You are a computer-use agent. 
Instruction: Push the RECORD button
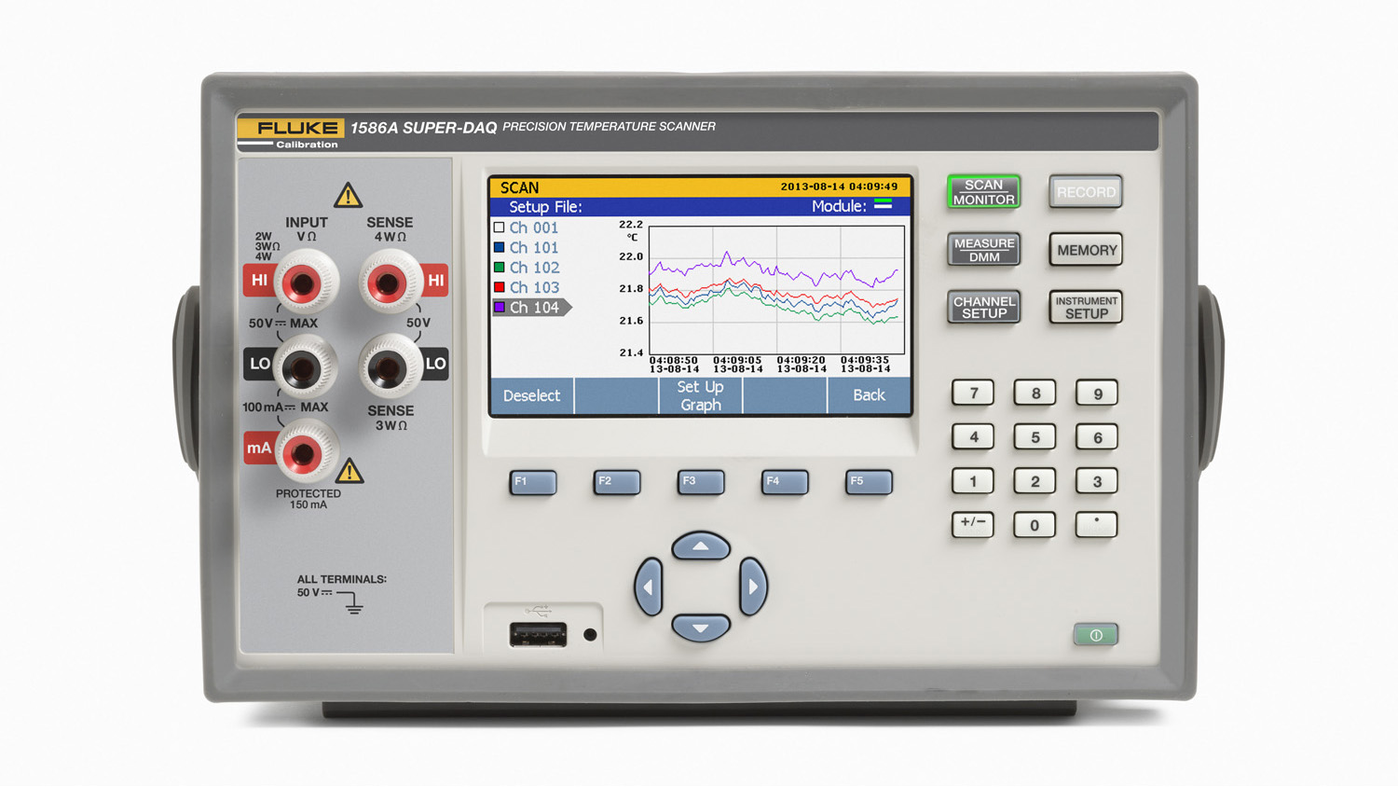pos(1086,192)
